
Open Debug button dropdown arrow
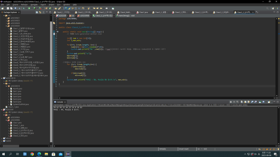tap(26, 8)
